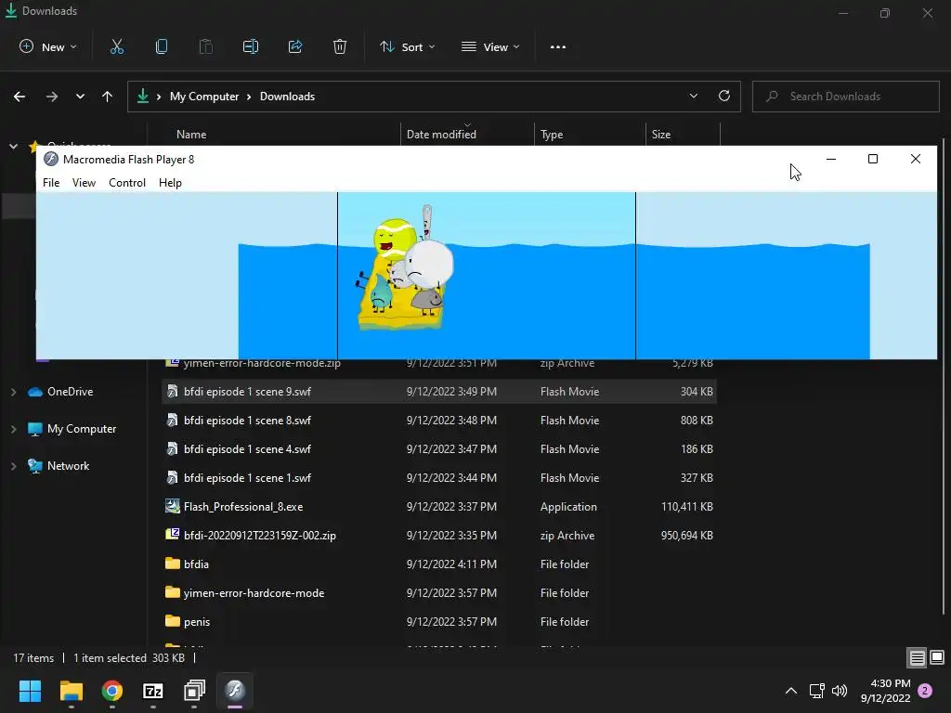Refresh the Downloads folder view
Viewport: 951px width, 713px height.
tap(724, 96)
